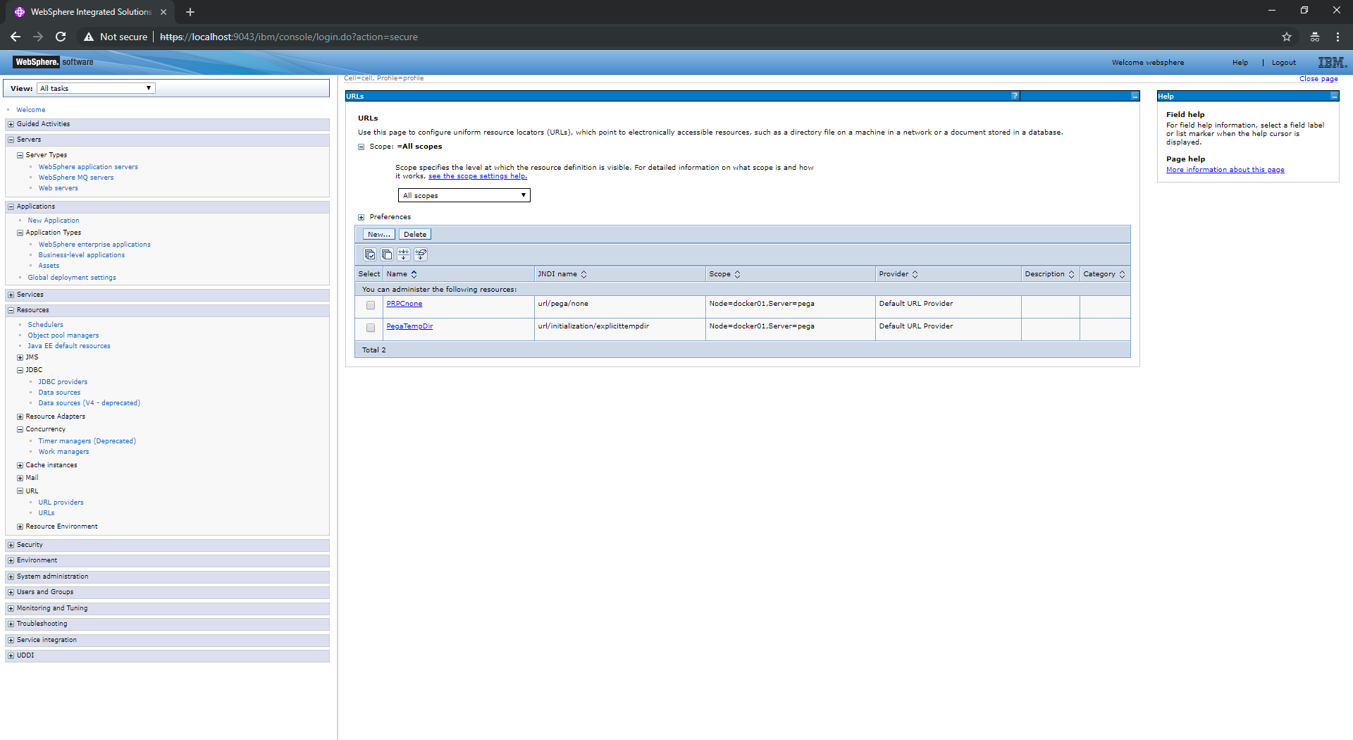The height and width of the screenshot is (740, 1353).
Task: Click the Not secure warning icon
Action: coord(89,37)
